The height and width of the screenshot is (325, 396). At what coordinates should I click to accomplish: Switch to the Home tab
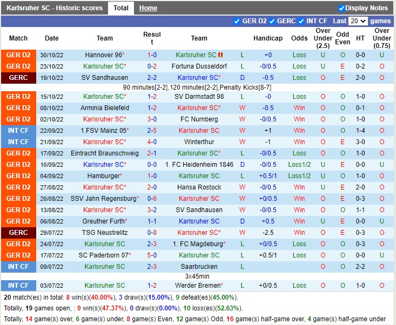(148, 8)
